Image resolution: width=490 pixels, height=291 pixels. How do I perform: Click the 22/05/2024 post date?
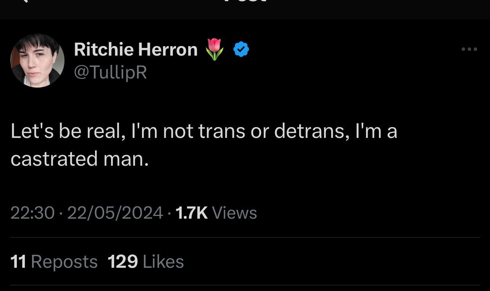point(115,213)
